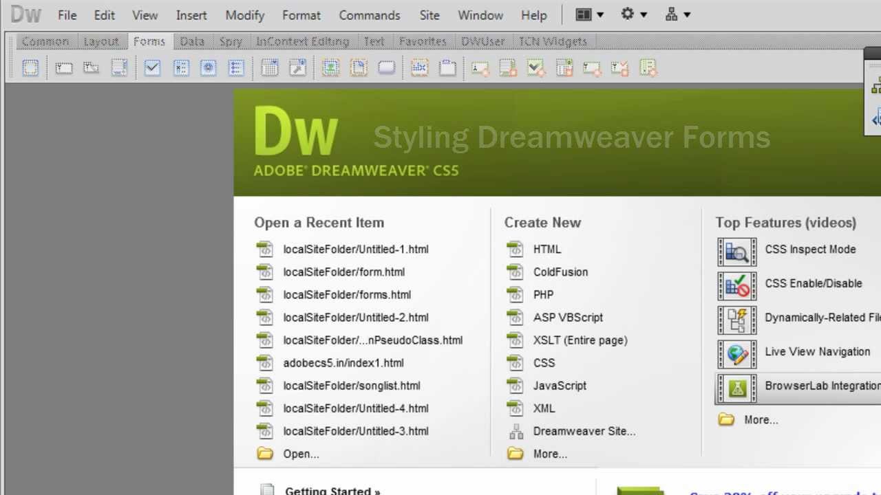
Task: Insert a Select List/Menu element
Action: (270, 67)
